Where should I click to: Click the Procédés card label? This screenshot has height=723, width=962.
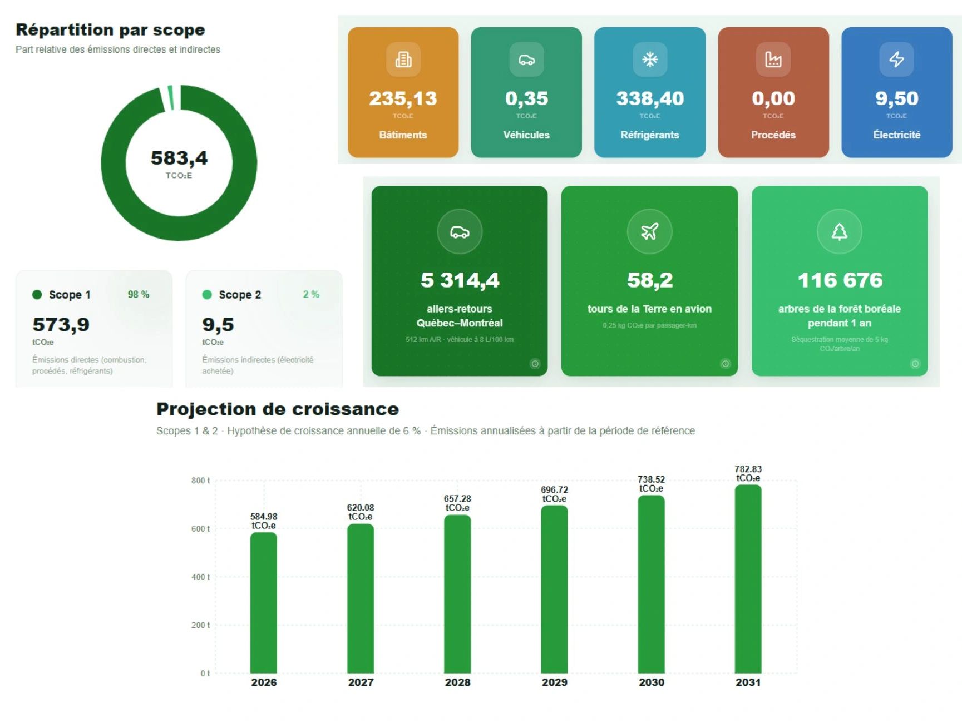pos(773,135)
